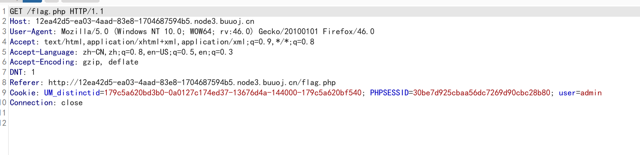Click the Firefox/46.0 user agent text
The width and height of the screenshot is (640, 155).
tap(348, 31)
